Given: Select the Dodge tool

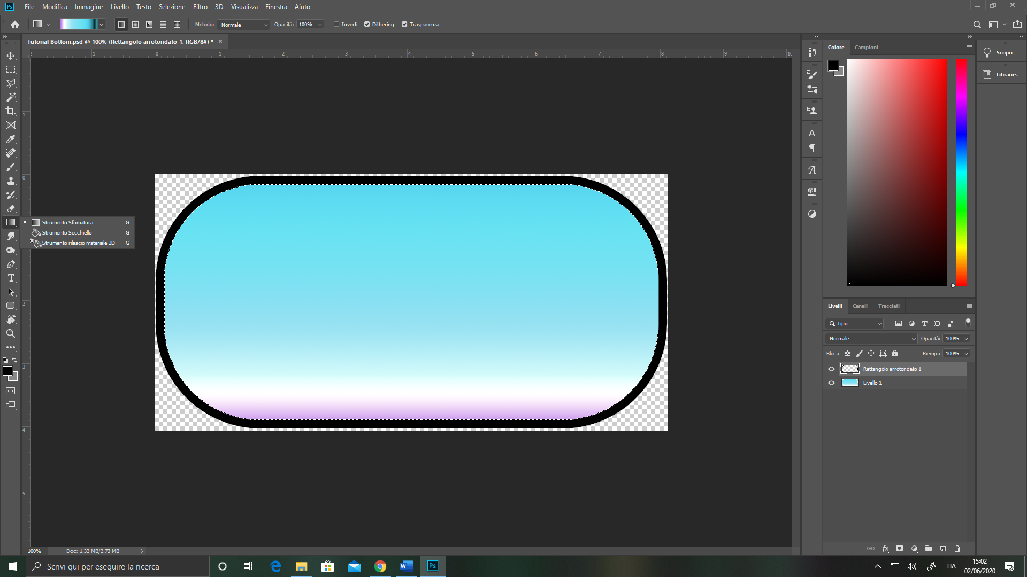Looking at the screenshot, I should pyautogui.click(x=11, y=250).
